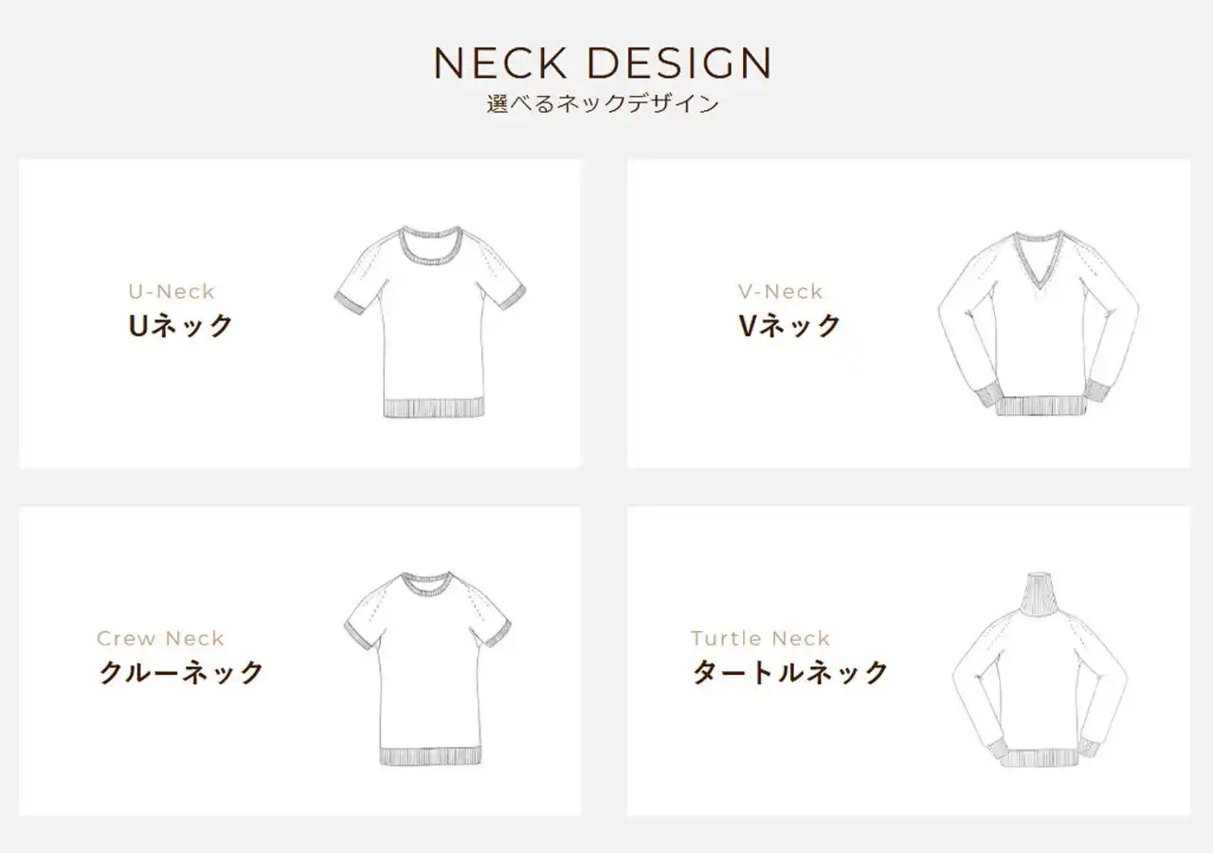1213x853 pixels.
Task: Click the ribbed hem of the U-neck shirt
Action: 433,408
